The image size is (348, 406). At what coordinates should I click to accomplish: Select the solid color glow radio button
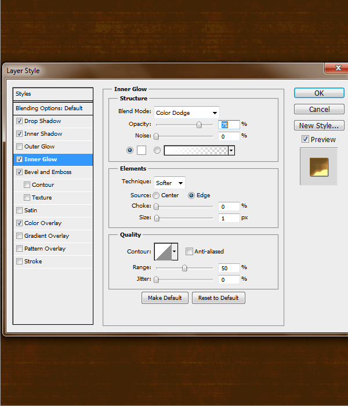(130, 150)
